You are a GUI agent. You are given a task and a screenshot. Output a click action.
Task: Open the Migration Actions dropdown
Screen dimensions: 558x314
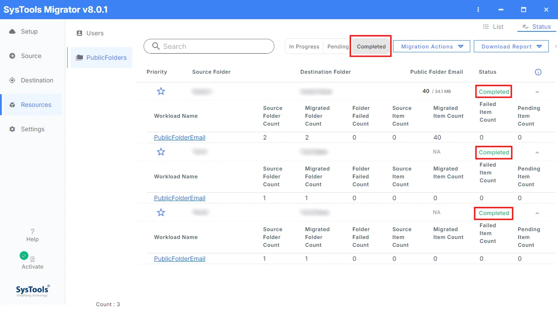[431, 47]
